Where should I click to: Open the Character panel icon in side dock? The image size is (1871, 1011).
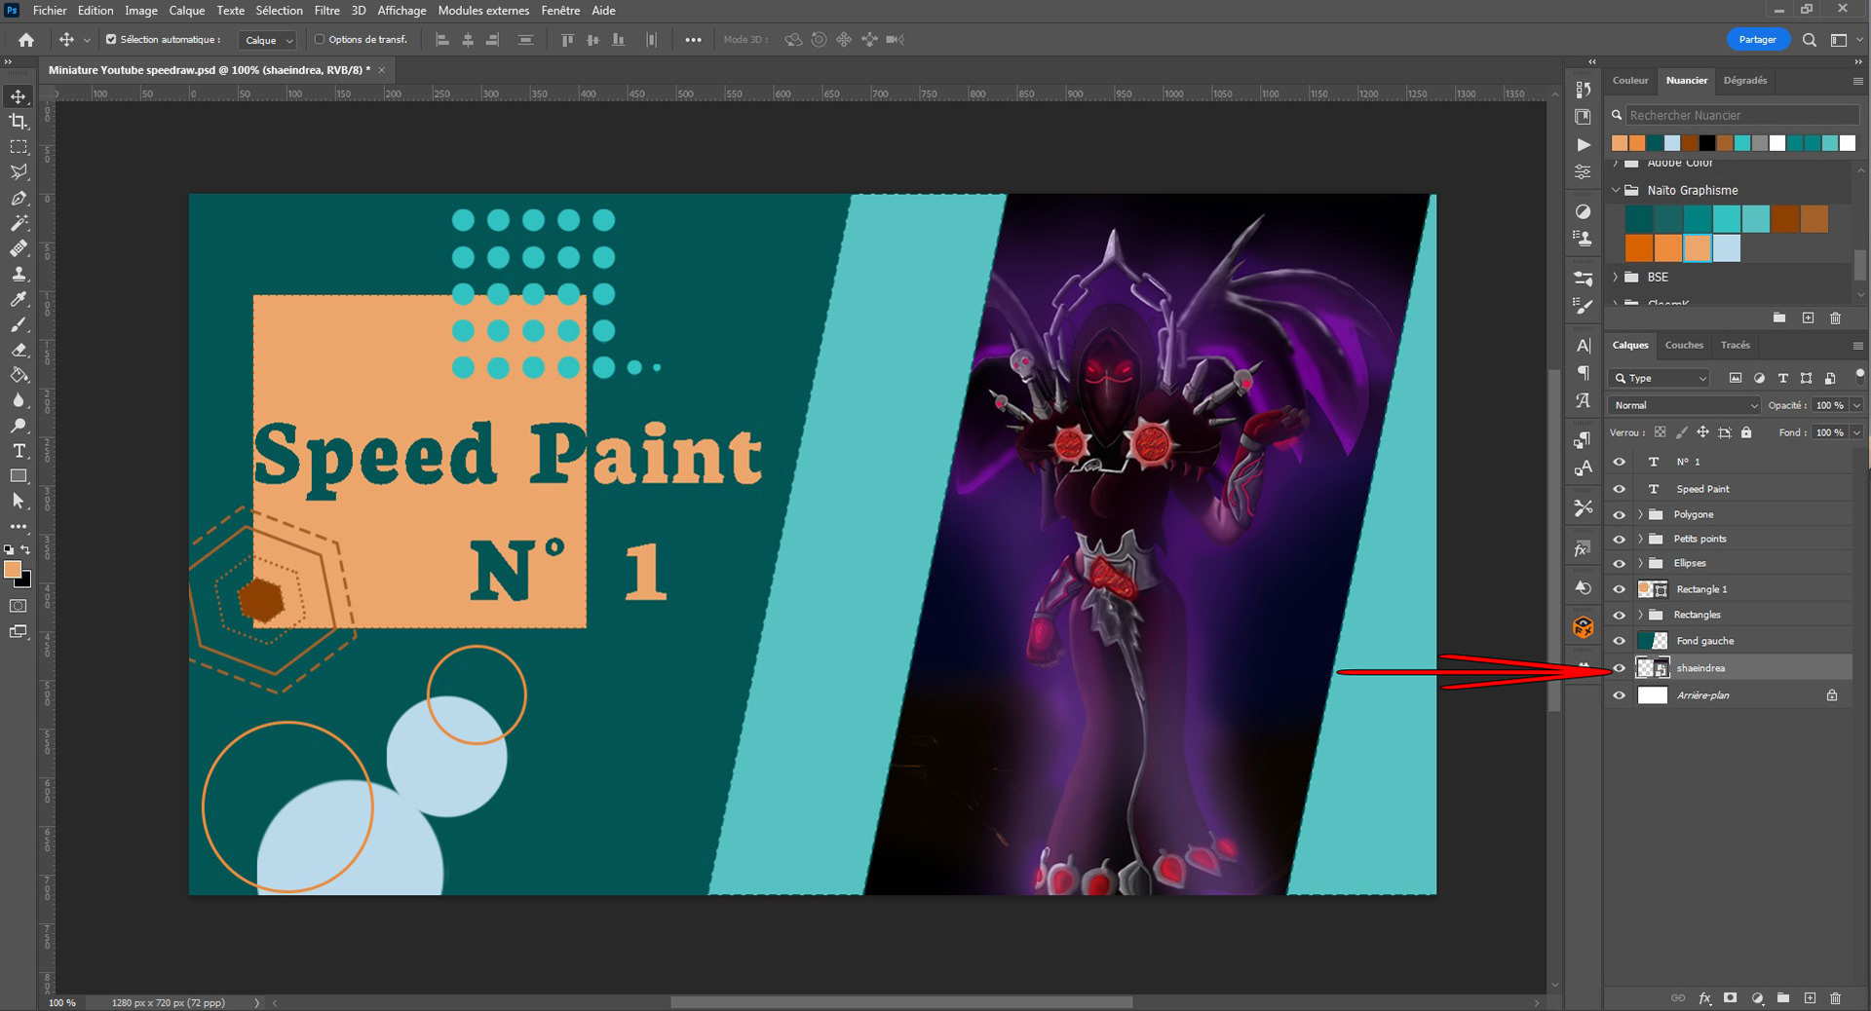[x=1584, y=346]
